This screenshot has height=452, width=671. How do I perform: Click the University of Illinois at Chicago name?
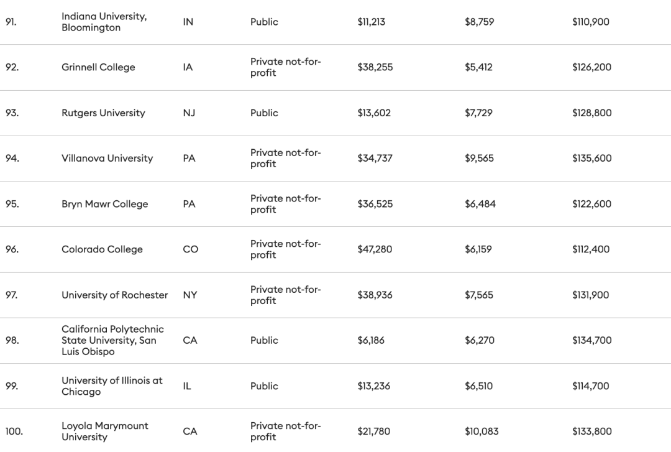[x=112, y=386]
